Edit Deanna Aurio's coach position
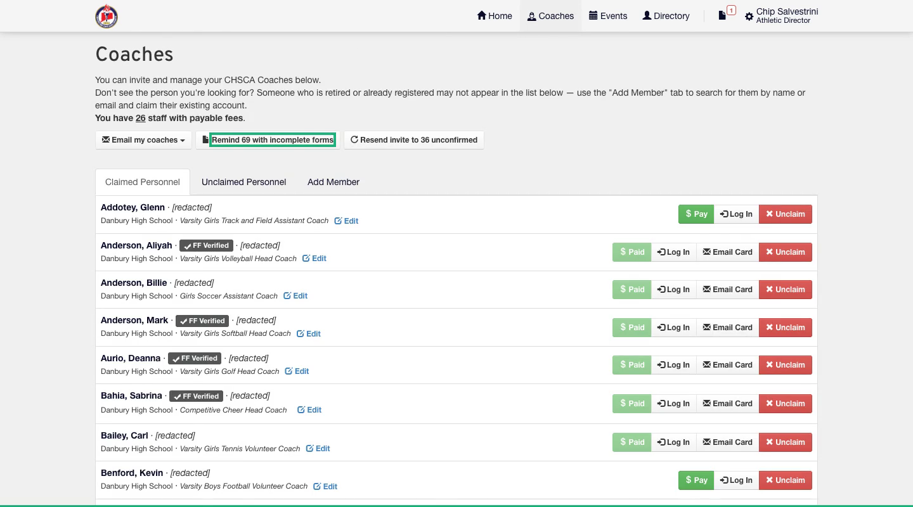Viewport: 913px width, 507px height. click(297, 371)
